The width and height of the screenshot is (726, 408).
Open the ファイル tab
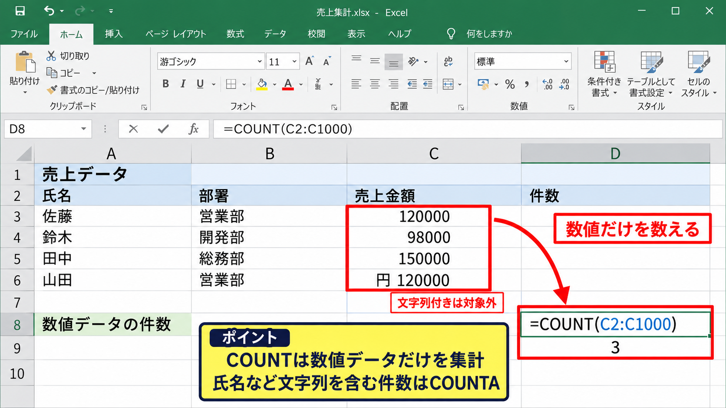click(24, 34)
